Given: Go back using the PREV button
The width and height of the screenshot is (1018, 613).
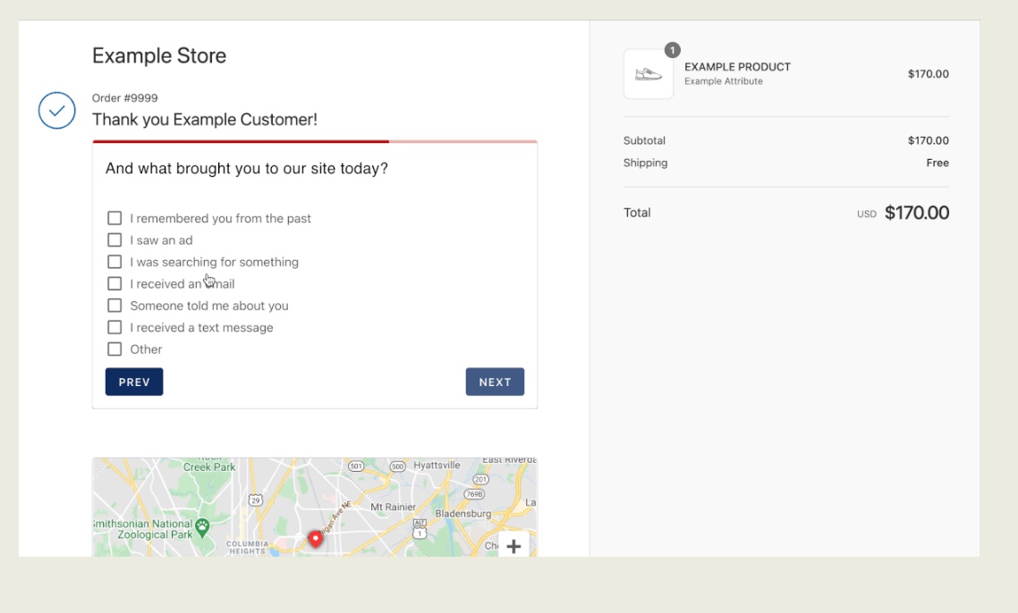Looking at the screenshot, I should (133, 382).
